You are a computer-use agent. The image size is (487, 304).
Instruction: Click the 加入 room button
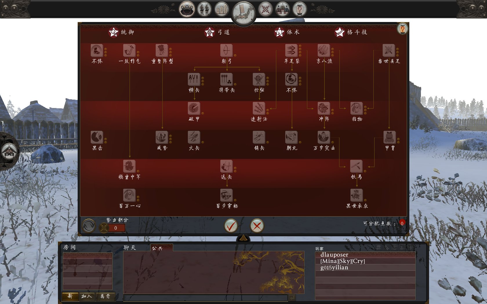pyautogui.click(x=87, y=296)
